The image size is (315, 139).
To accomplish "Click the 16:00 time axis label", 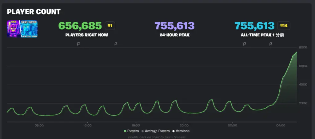I will [x=136, y=125].
